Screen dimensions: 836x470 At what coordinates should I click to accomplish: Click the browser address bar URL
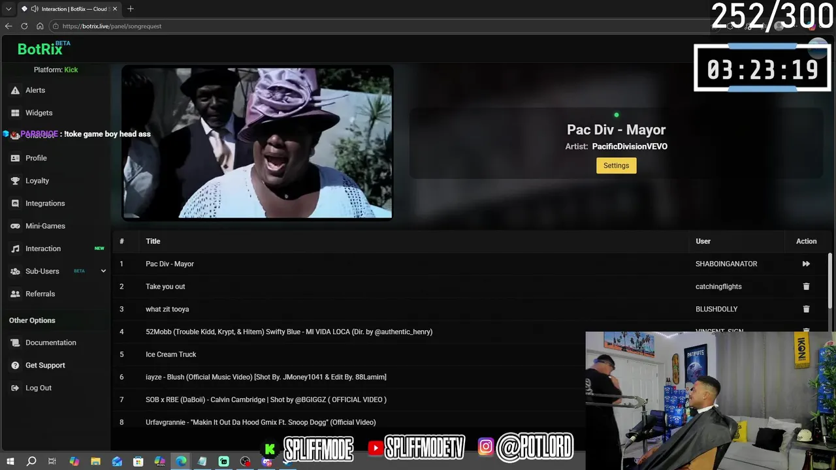click(x=112, y=26)
